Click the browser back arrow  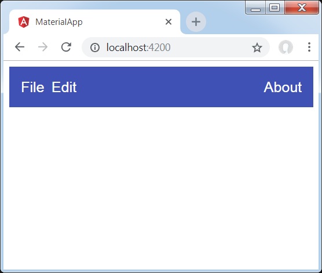20,47
